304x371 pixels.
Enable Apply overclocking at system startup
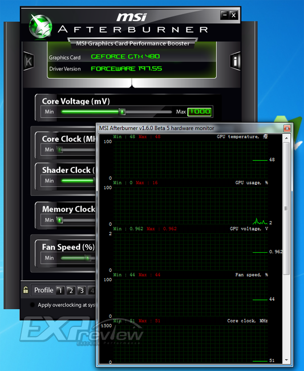click(32, 305)
